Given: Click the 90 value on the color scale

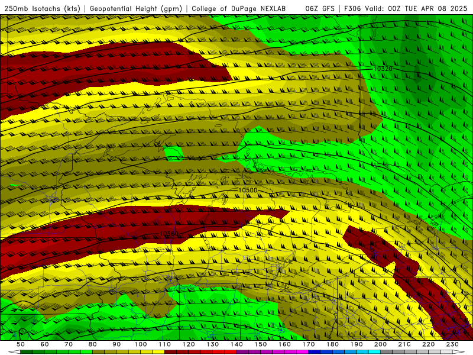Looking at the screenshot, I should point(116,344).
